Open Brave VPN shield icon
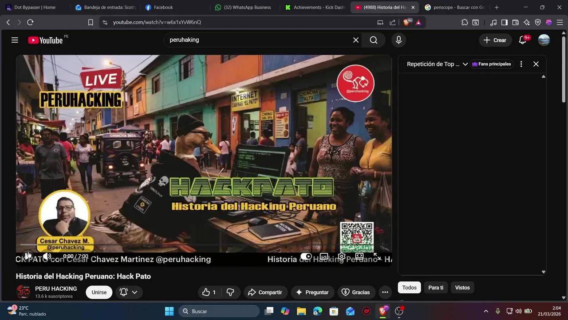Viewport: 568px width, 320px height. click(x=538, y=22)
